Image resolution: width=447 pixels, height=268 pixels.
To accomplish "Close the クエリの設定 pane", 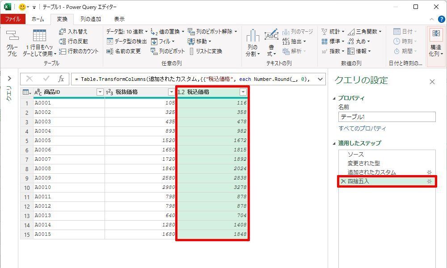I will point(432,82).
